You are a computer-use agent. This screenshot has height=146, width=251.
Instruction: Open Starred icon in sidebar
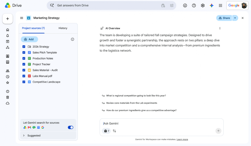8,83
